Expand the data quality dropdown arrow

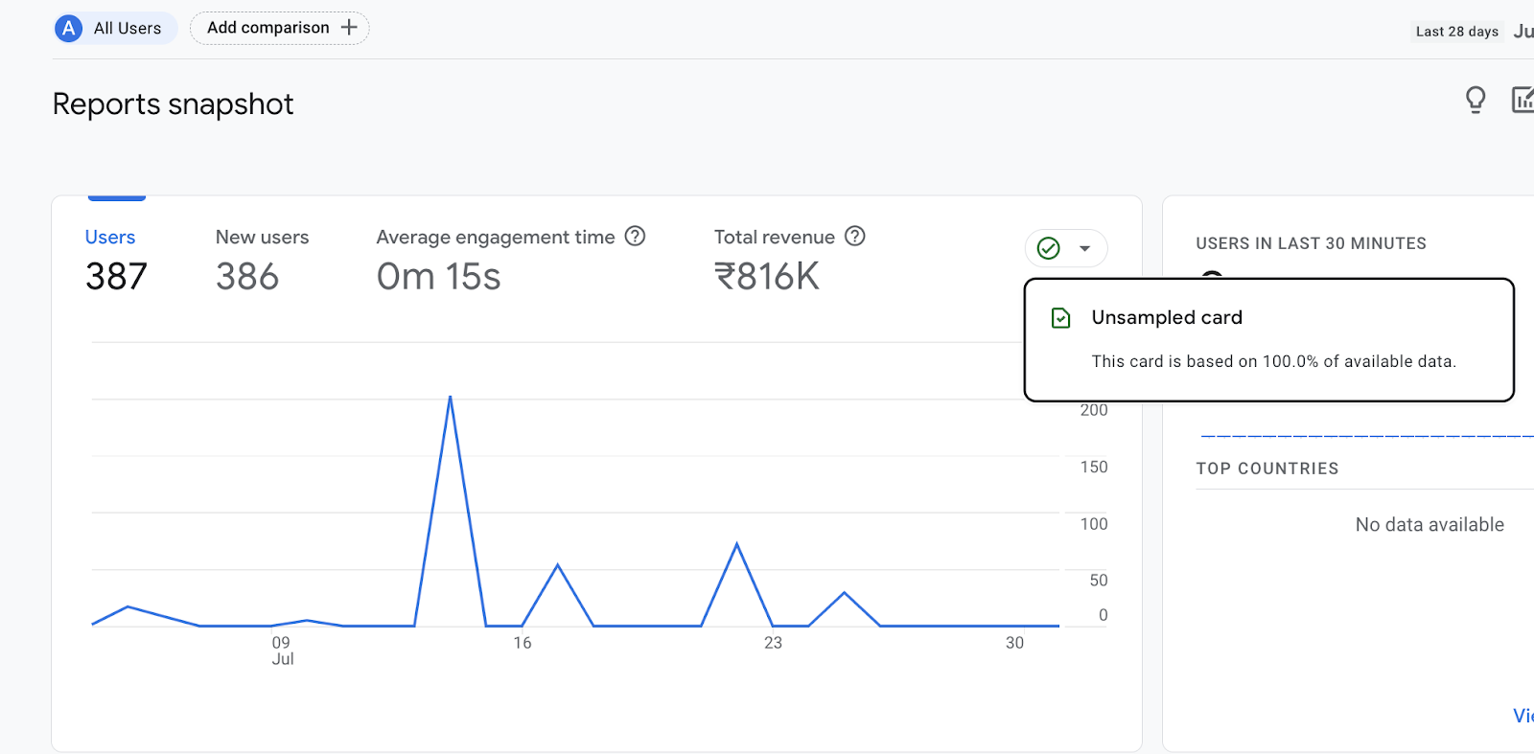tap(1085, 249)
